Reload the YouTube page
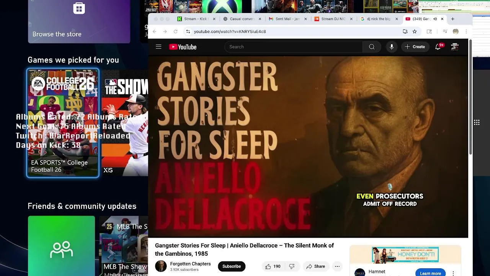This screenshot has width=490, height=276. (x=176, y=31)
